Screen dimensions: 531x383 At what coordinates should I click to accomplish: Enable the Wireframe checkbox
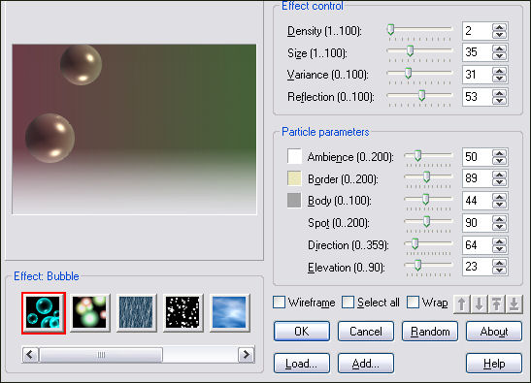[x=279, y=303]
